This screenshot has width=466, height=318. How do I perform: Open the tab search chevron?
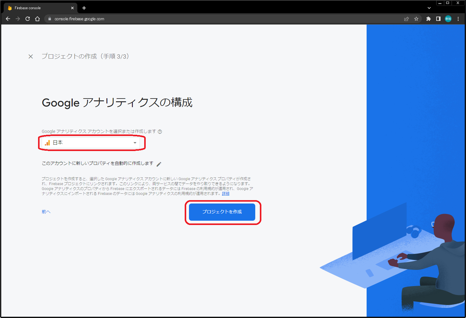click(429, 8)
